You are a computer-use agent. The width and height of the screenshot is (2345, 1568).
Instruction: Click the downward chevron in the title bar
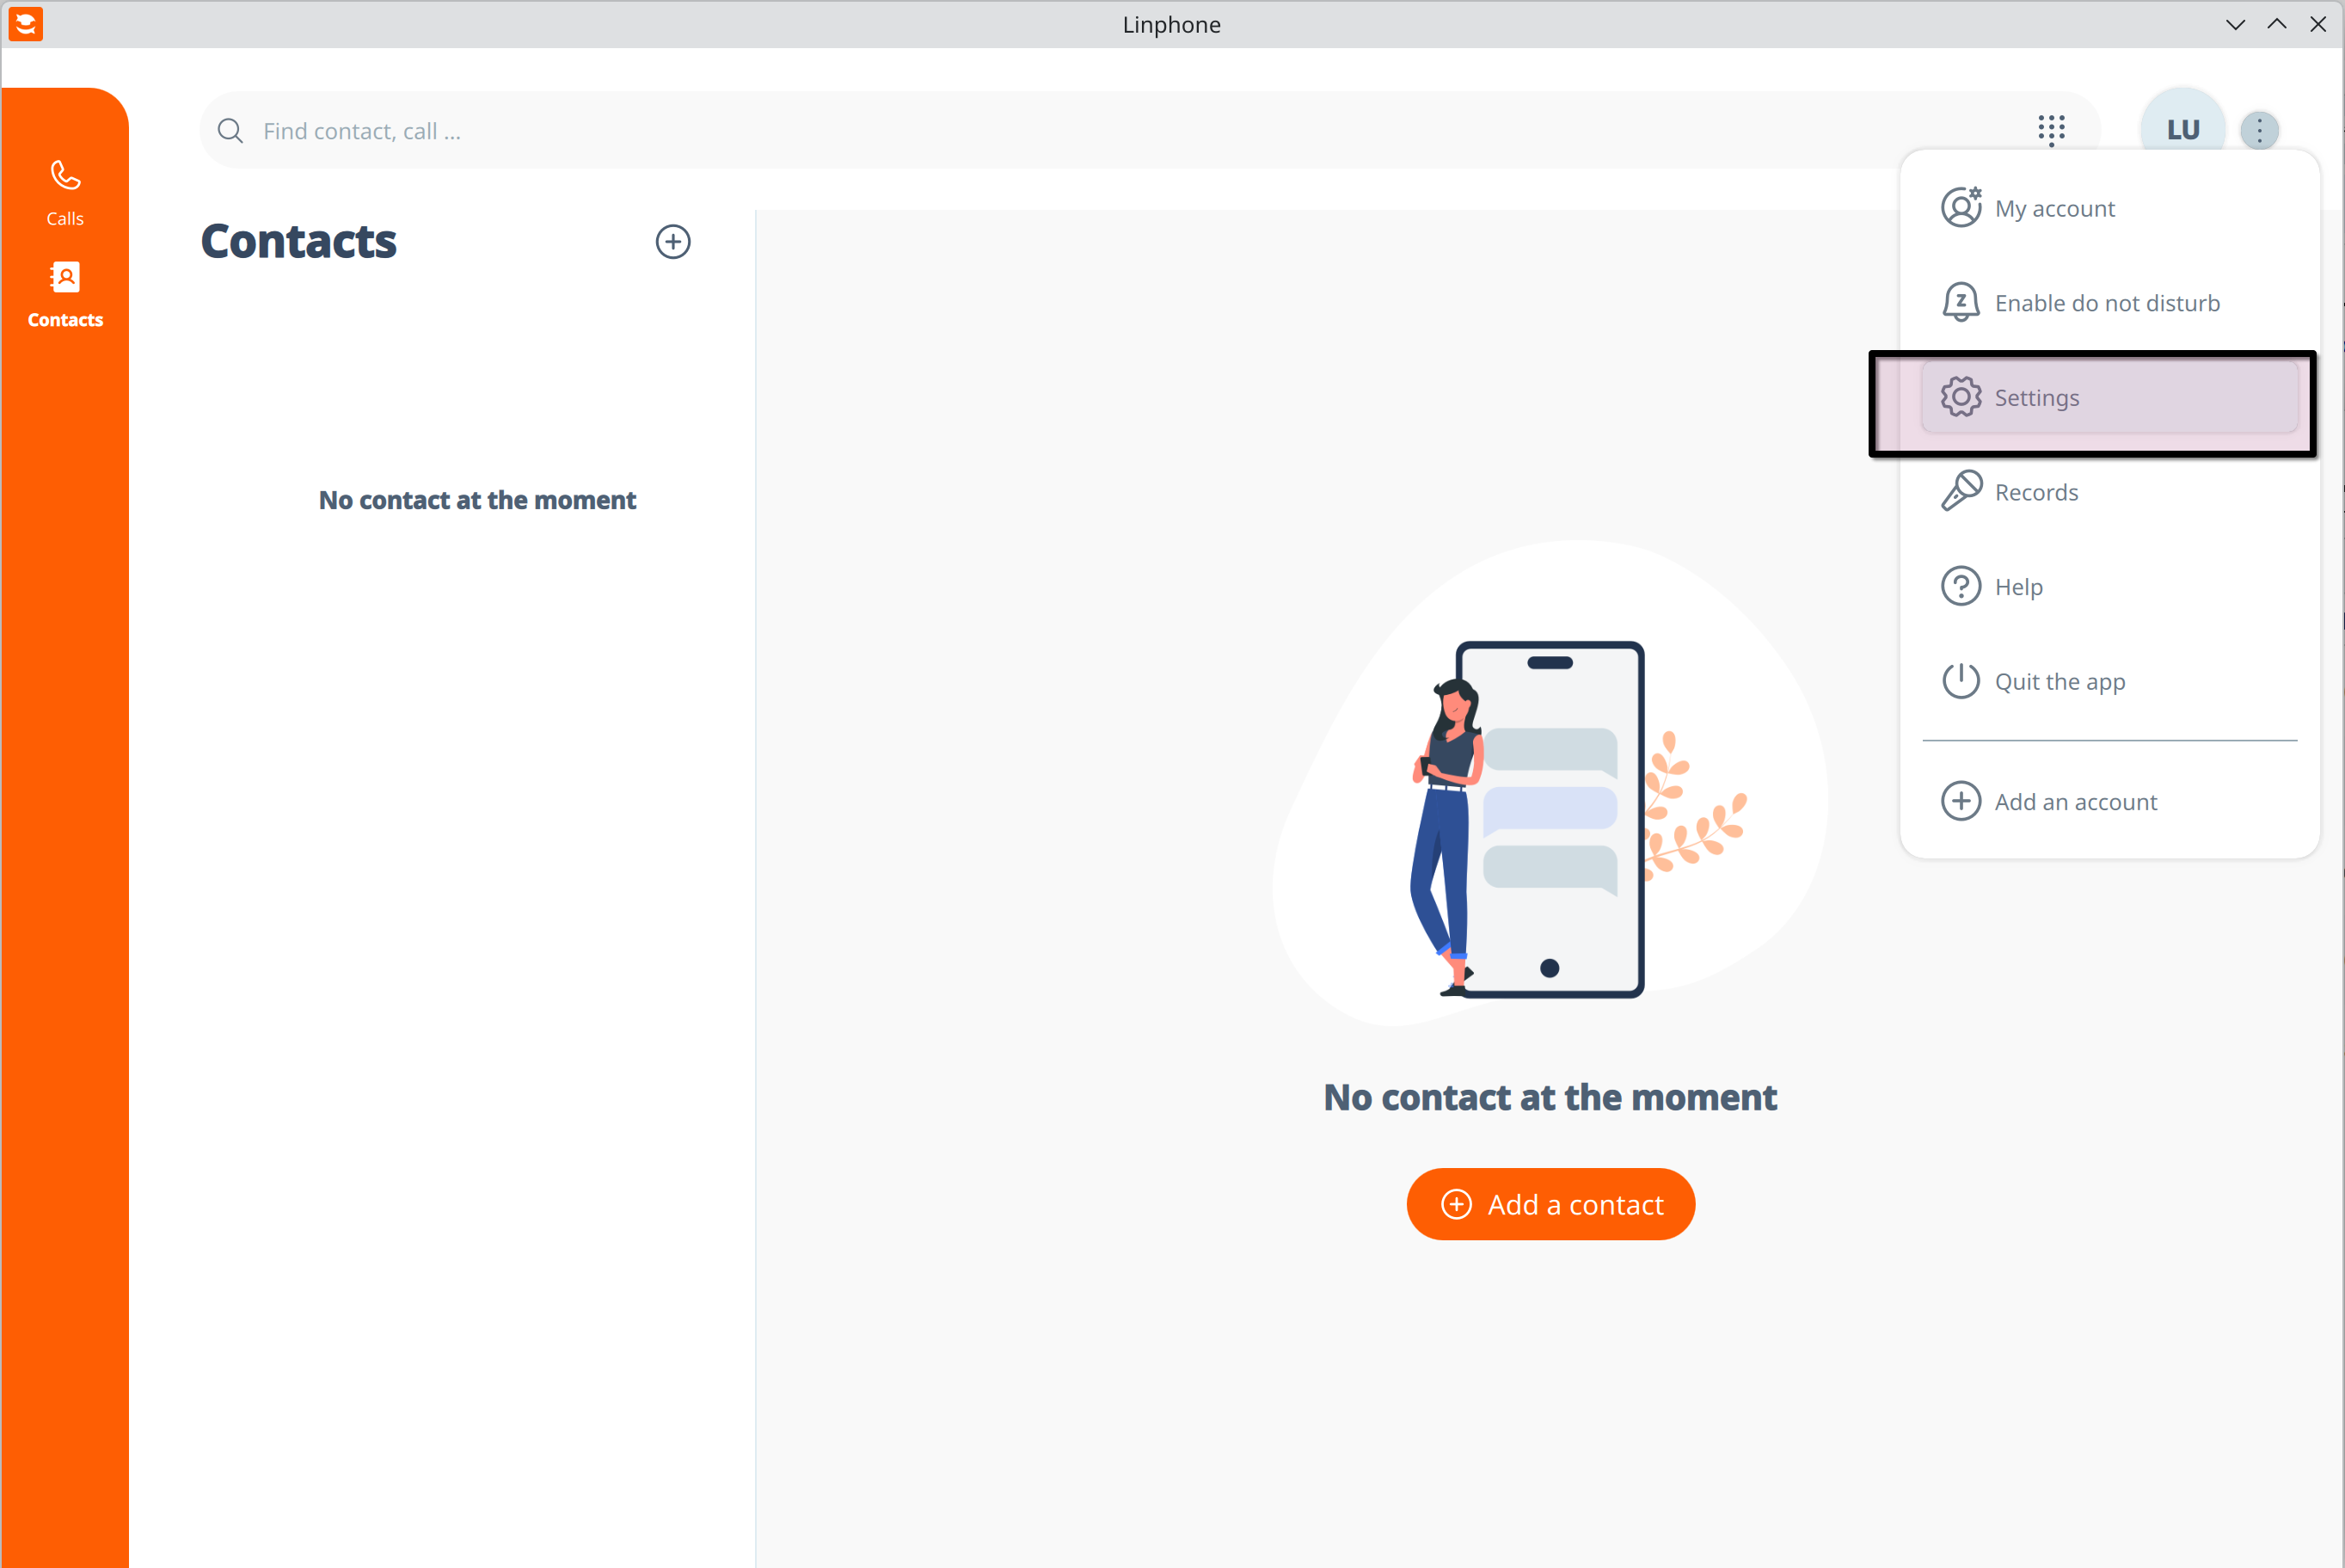(2235, 24)
